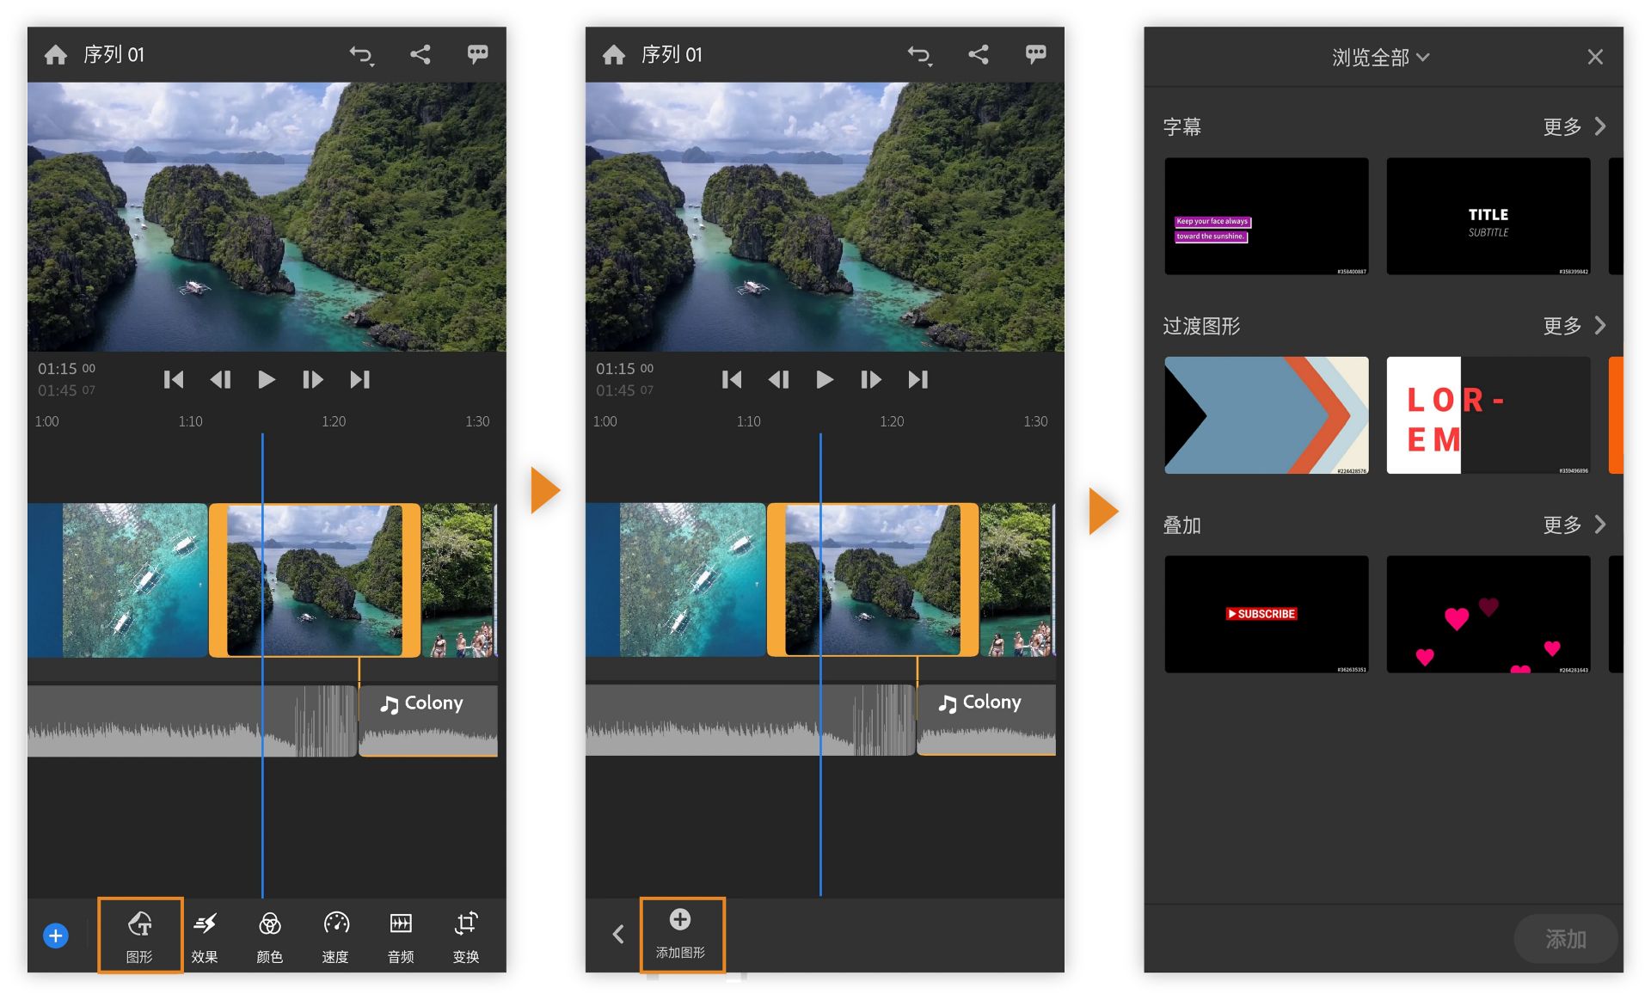Open the 变换 transform tool

tap(466, 935)
